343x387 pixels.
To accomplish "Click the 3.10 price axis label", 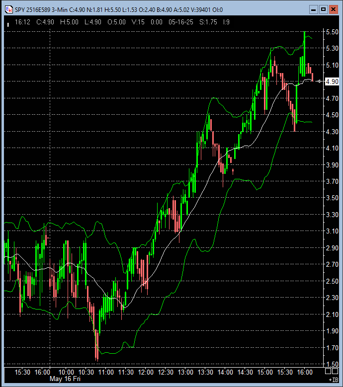I will tap(332, 231).
